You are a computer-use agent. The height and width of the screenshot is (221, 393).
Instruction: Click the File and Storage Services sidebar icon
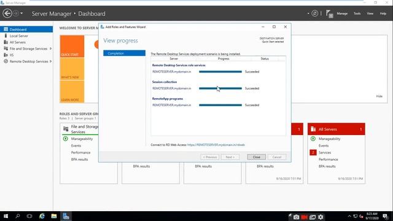[6, 48]
